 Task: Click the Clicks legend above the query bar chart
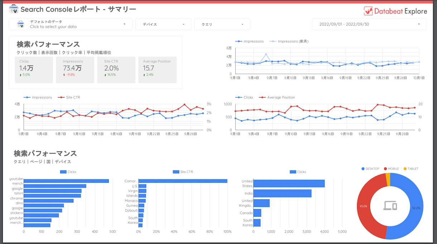point(68,172)
